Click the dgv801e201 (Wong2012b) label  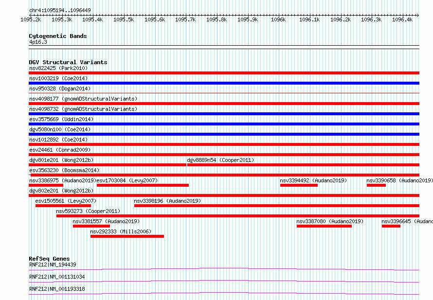coord(61,160)
